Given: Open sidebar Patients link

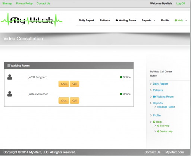Looking at the screenshot, I should tap(158, 90).
